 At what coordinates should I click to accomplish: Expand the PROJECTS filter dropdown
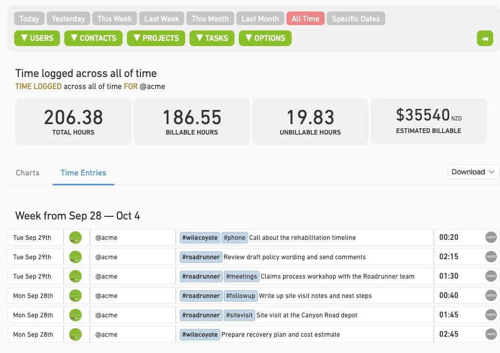(156, 38)
